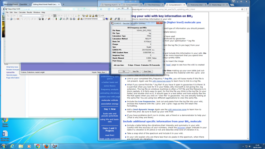Click the Chrome address bar URL
This screenshot has height=149, width=265.
(x=163, y=9)
